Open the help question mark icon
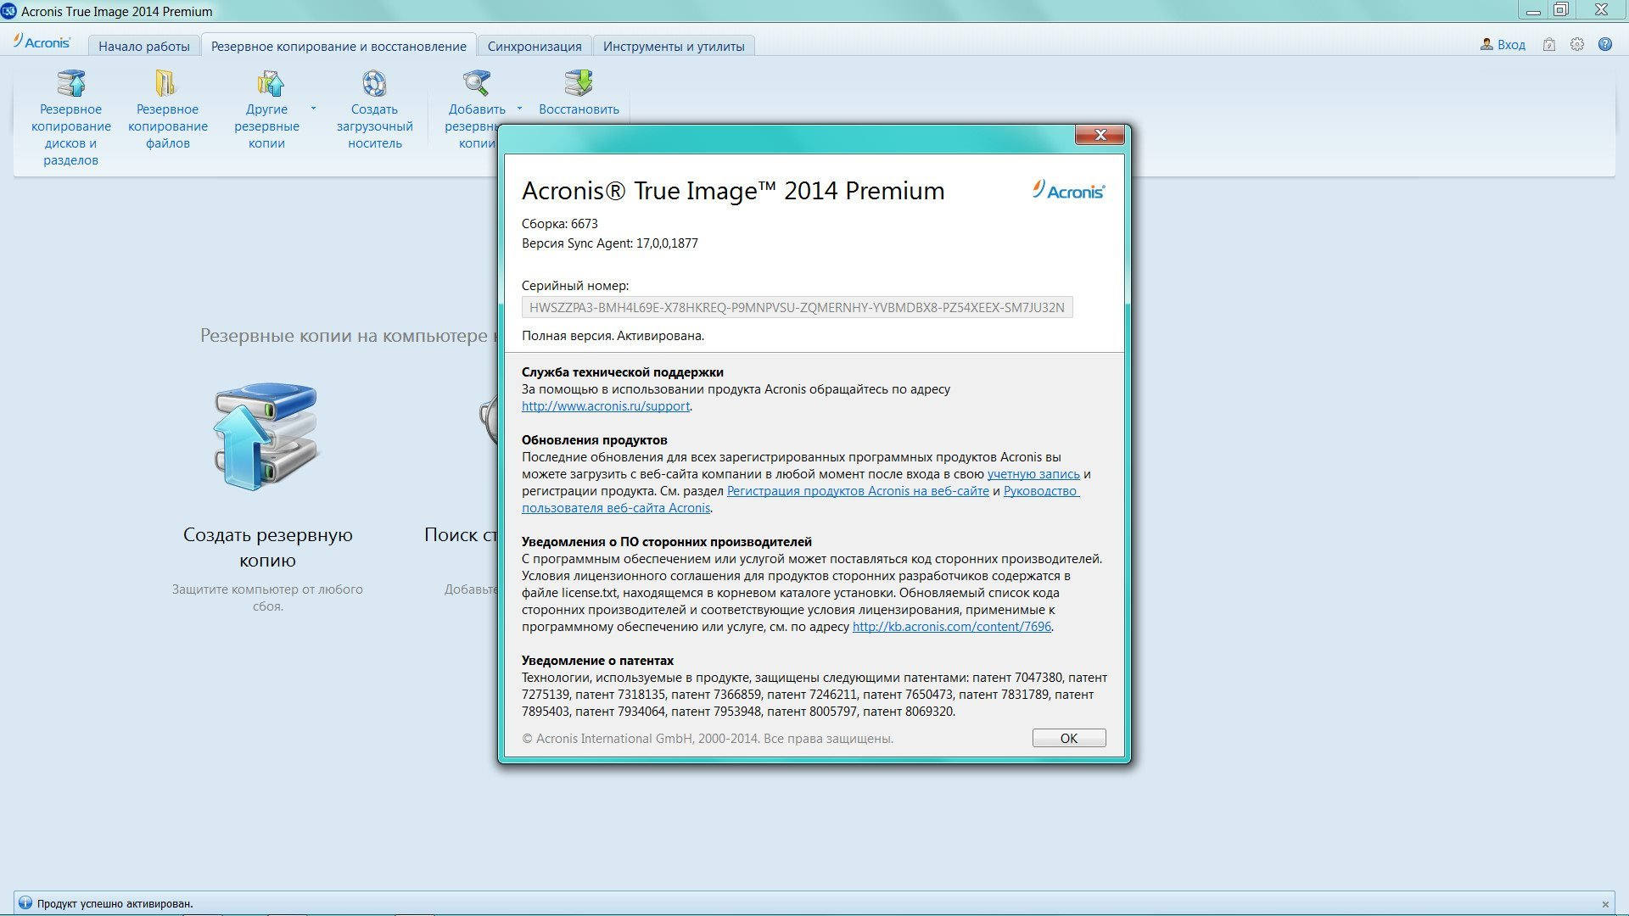Image resolution: width=1629 pixels, height=916 pixels. coord(1605,45)
